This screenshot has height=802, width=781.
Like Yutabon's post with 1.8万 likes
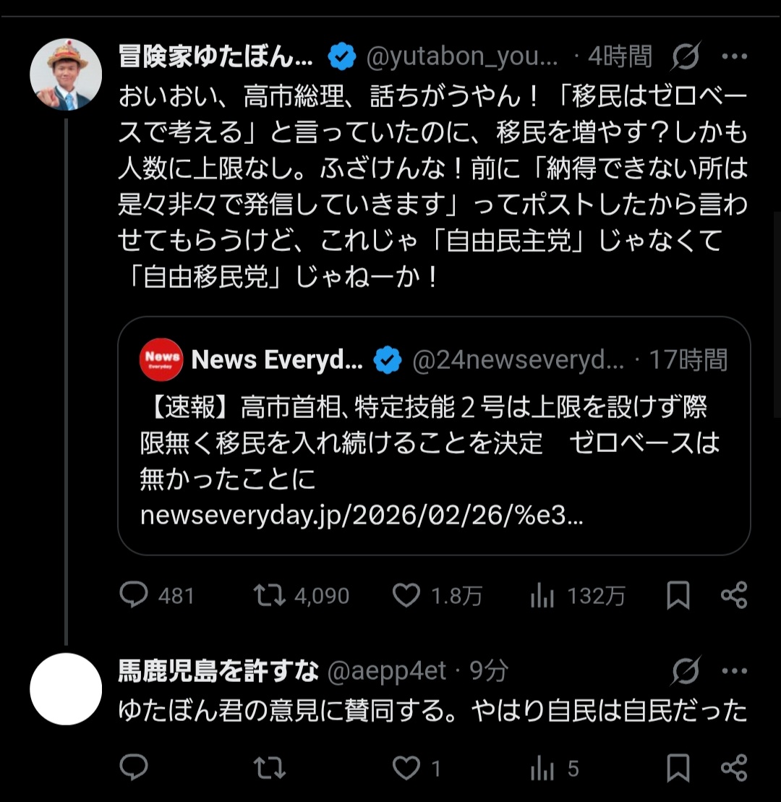[x=406, y=595]
